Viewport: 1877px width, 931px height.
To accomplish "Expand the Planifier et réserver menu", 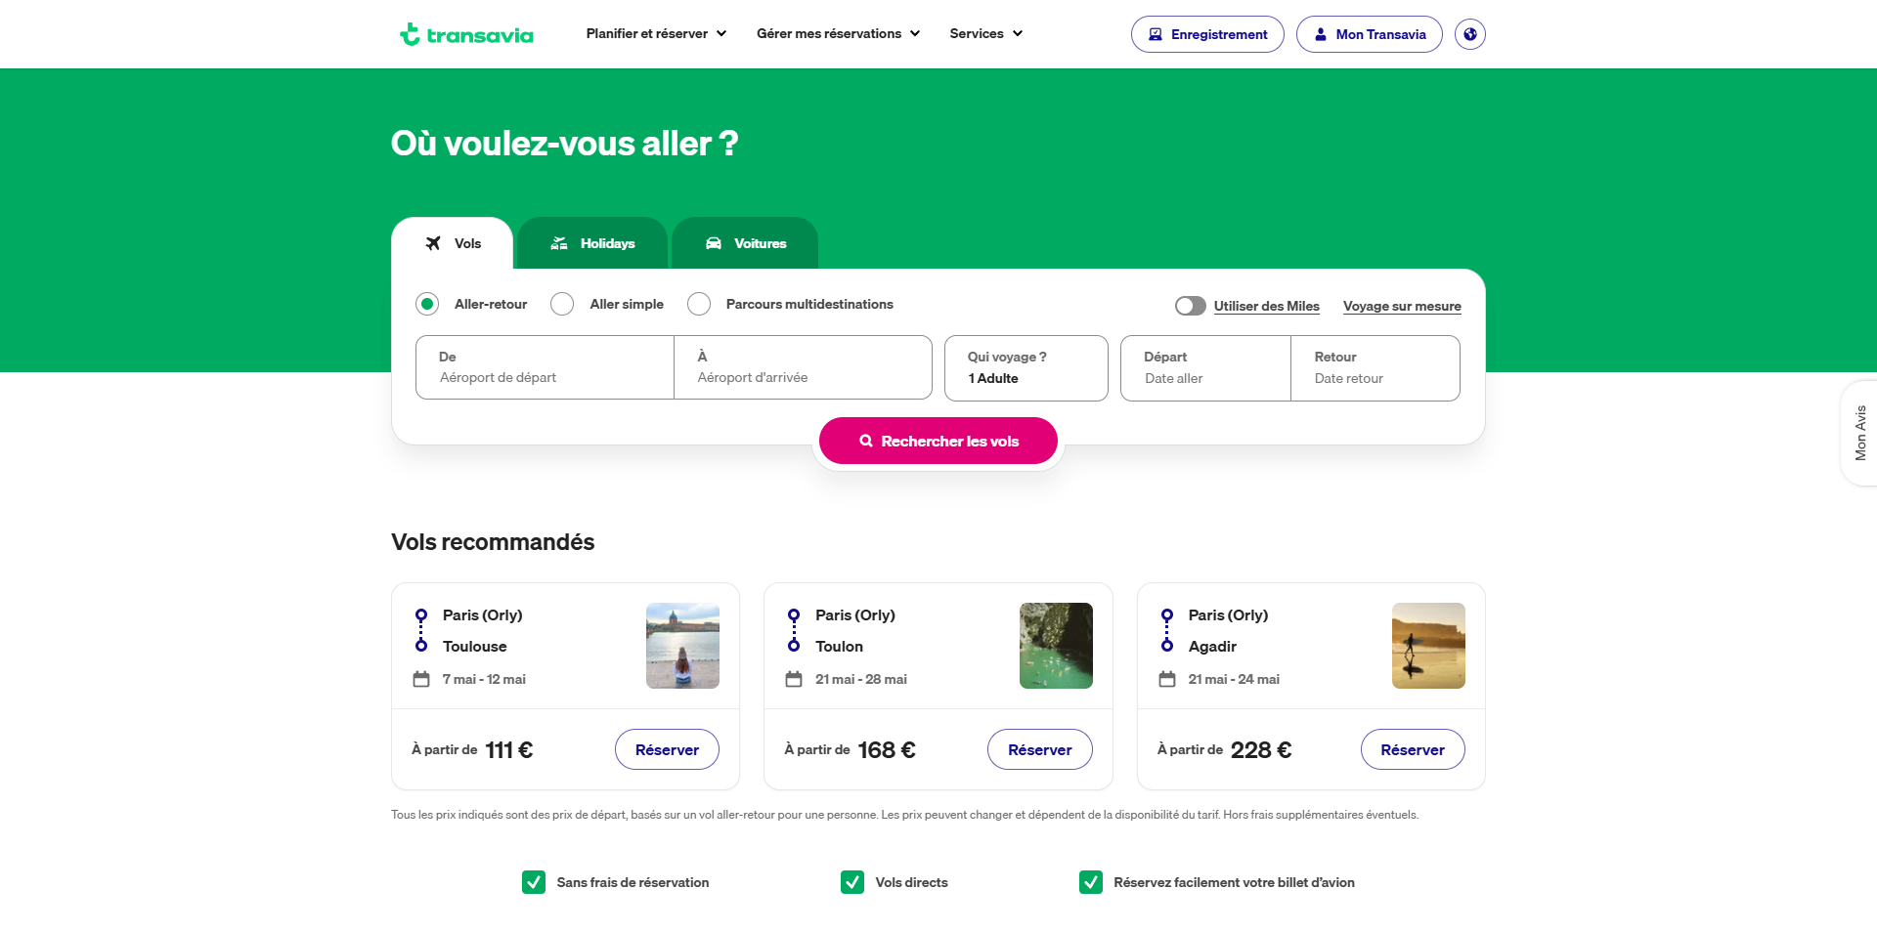I will (x=656, y=33).
